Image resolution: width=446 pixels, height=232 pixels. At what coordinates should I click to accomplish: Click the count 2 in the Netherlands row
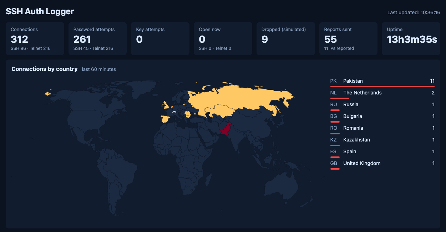tap(433, 93)
